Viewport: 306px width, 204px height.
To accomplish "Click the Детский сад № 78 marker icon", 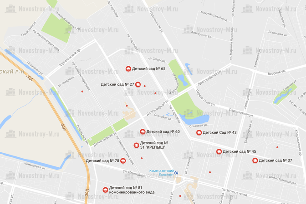I will tap(123, 160).
